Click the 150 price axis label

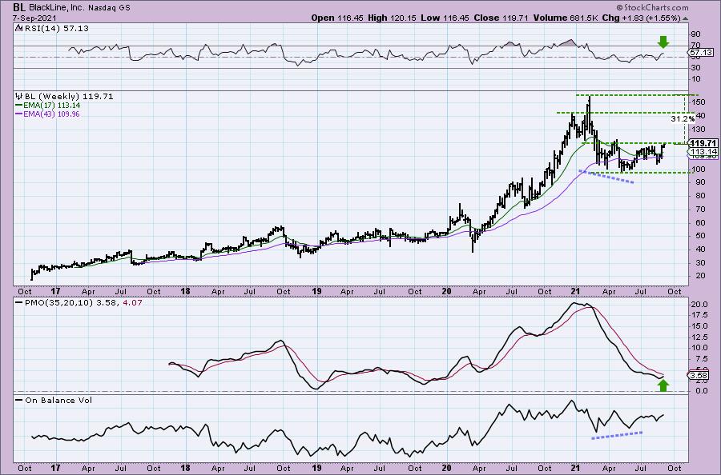click(x=699, y=102)
